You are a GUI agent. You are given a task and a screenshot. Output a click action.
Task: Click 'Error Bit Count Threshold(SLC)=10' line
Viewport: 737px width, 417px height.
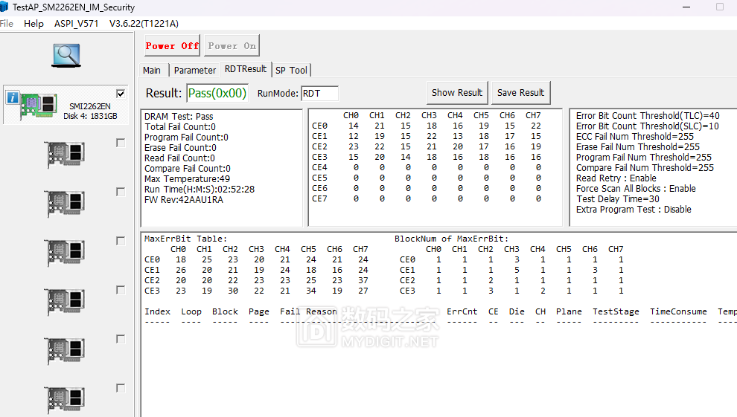647,126
